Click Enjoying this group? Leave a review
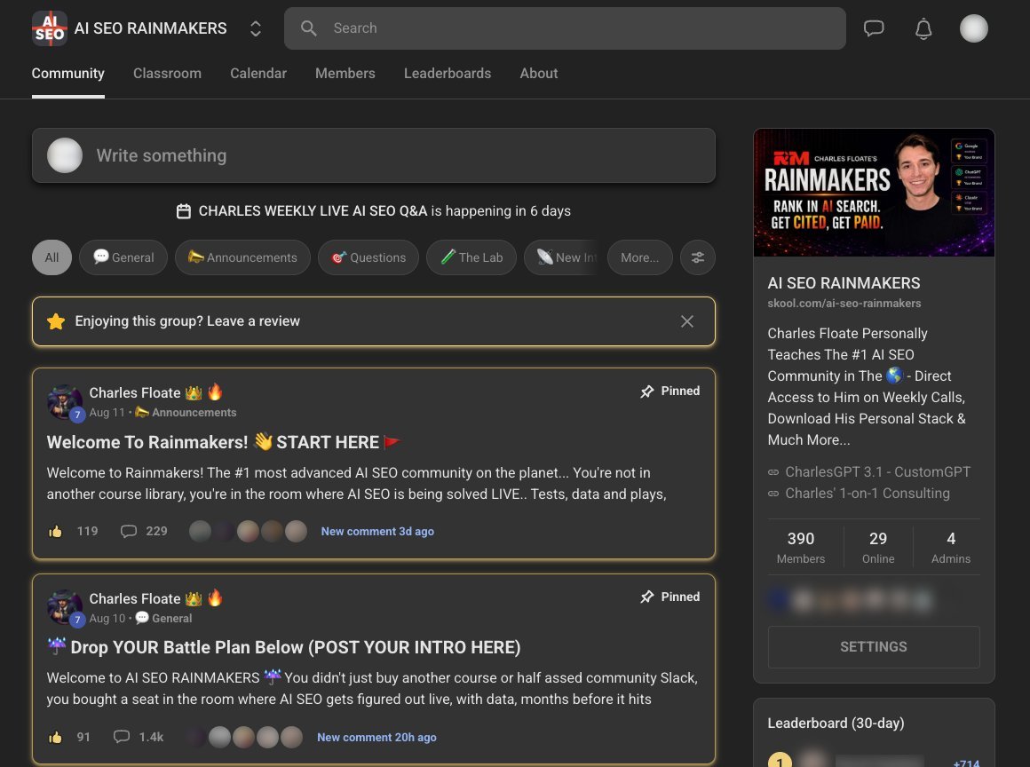The image size is (1030, 767). pos(187,321)
